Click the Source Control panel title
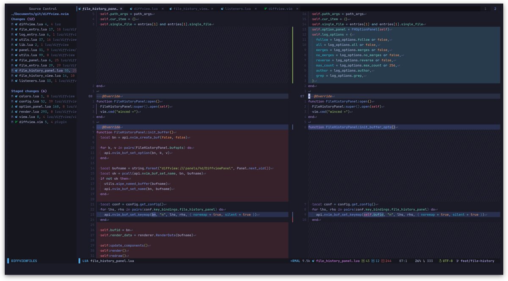Viewport: 508px width, 281px height. 43,8
